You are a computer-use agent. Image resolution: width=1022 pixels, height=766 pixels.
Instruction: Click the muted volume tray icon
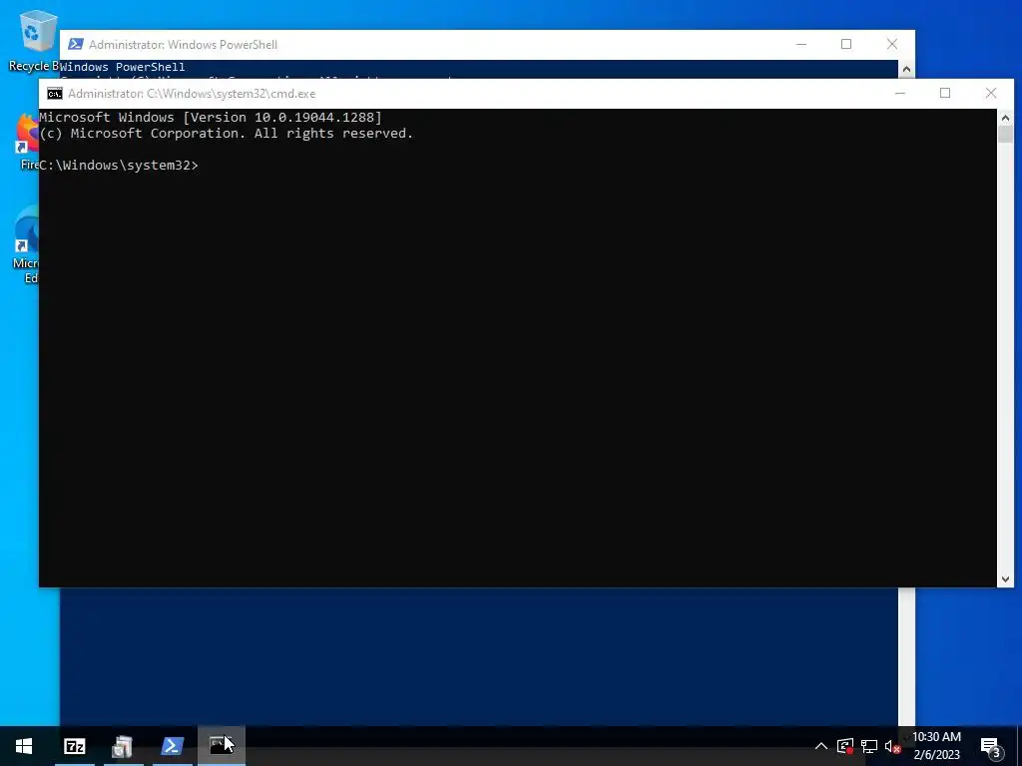coord(893,746)
